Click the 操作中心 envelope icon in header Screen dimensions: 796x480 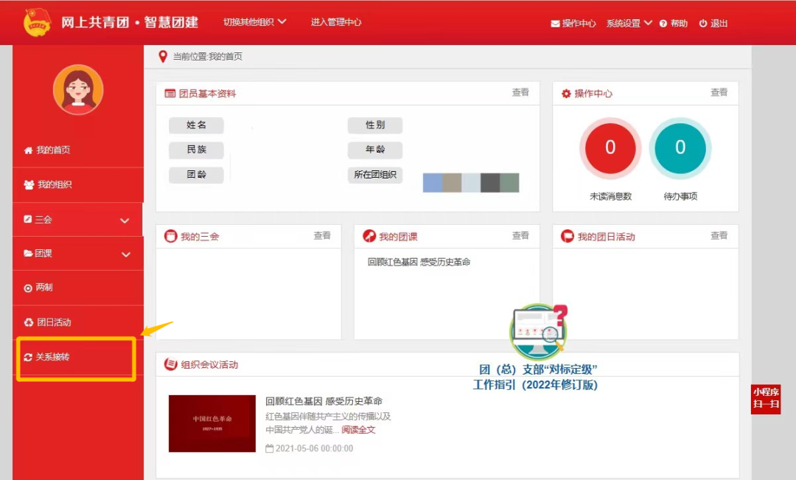[555, 24]
